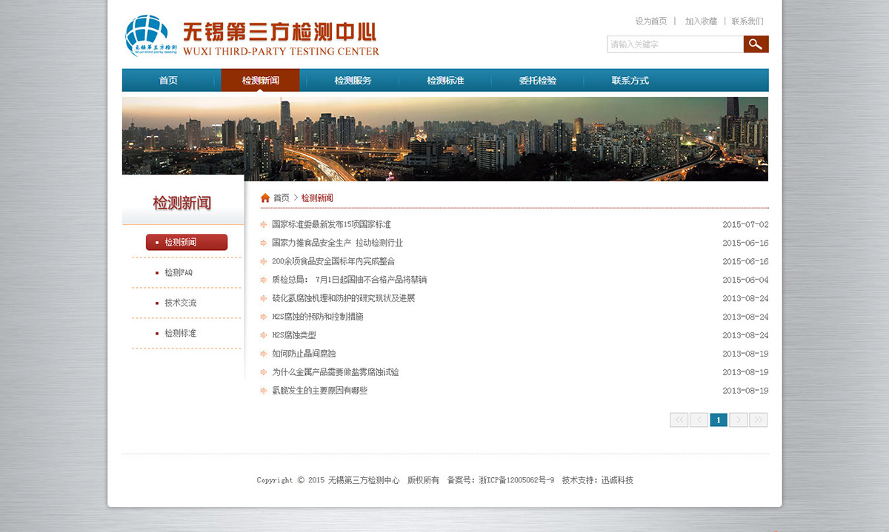Select 技术交流 in the sidebar
This screenshot has height=532, width=889.
(180, 303)
